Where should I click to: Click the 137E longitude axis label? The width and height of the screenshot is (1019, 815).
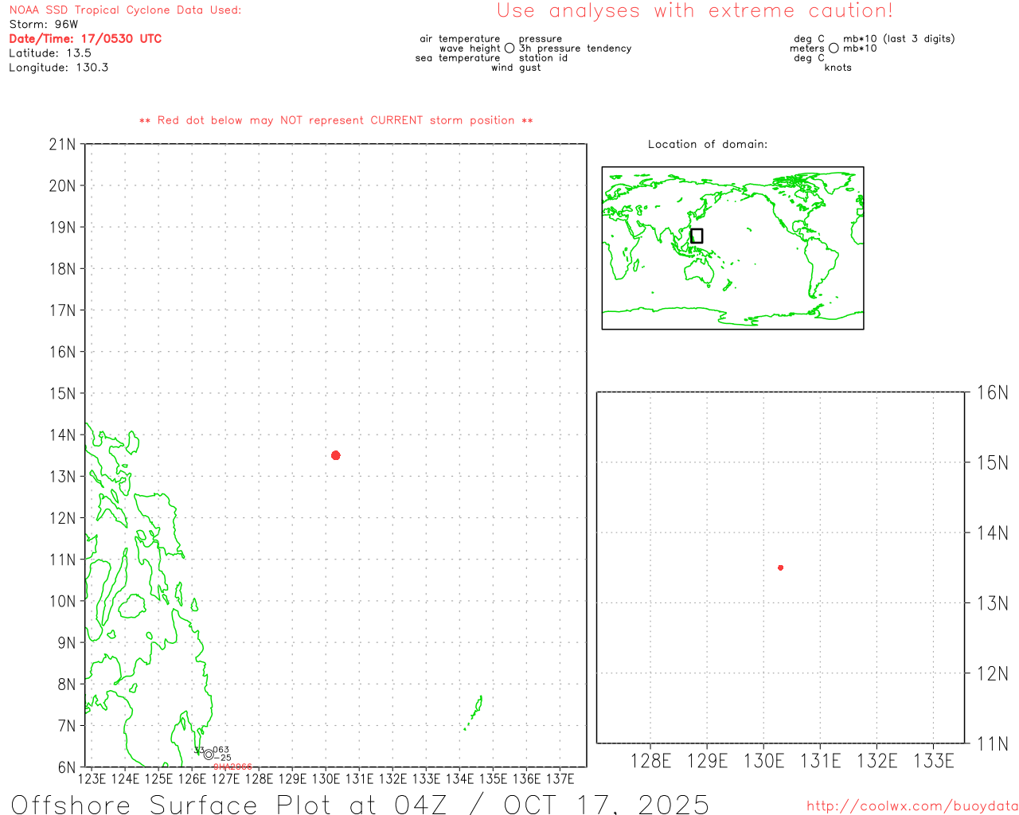pos(560,778)
